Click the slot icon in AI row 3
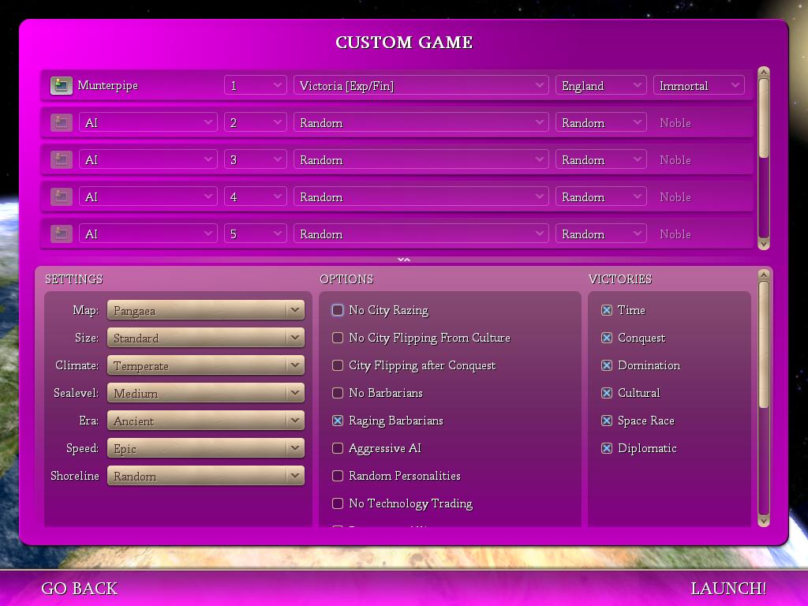This screenshot has width=808, height=606. 62,159
